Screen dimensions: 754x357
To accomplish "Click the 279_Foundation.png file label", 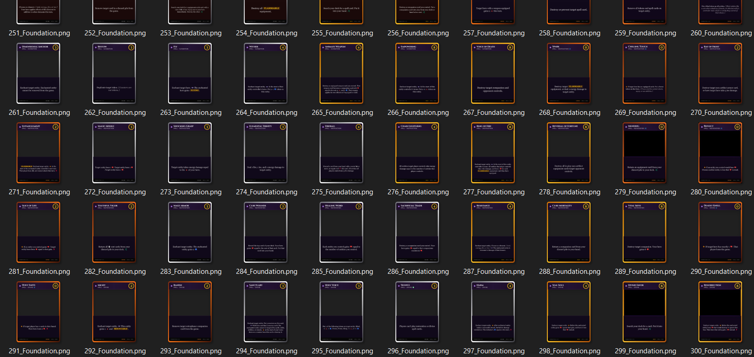I will [646, 192].
